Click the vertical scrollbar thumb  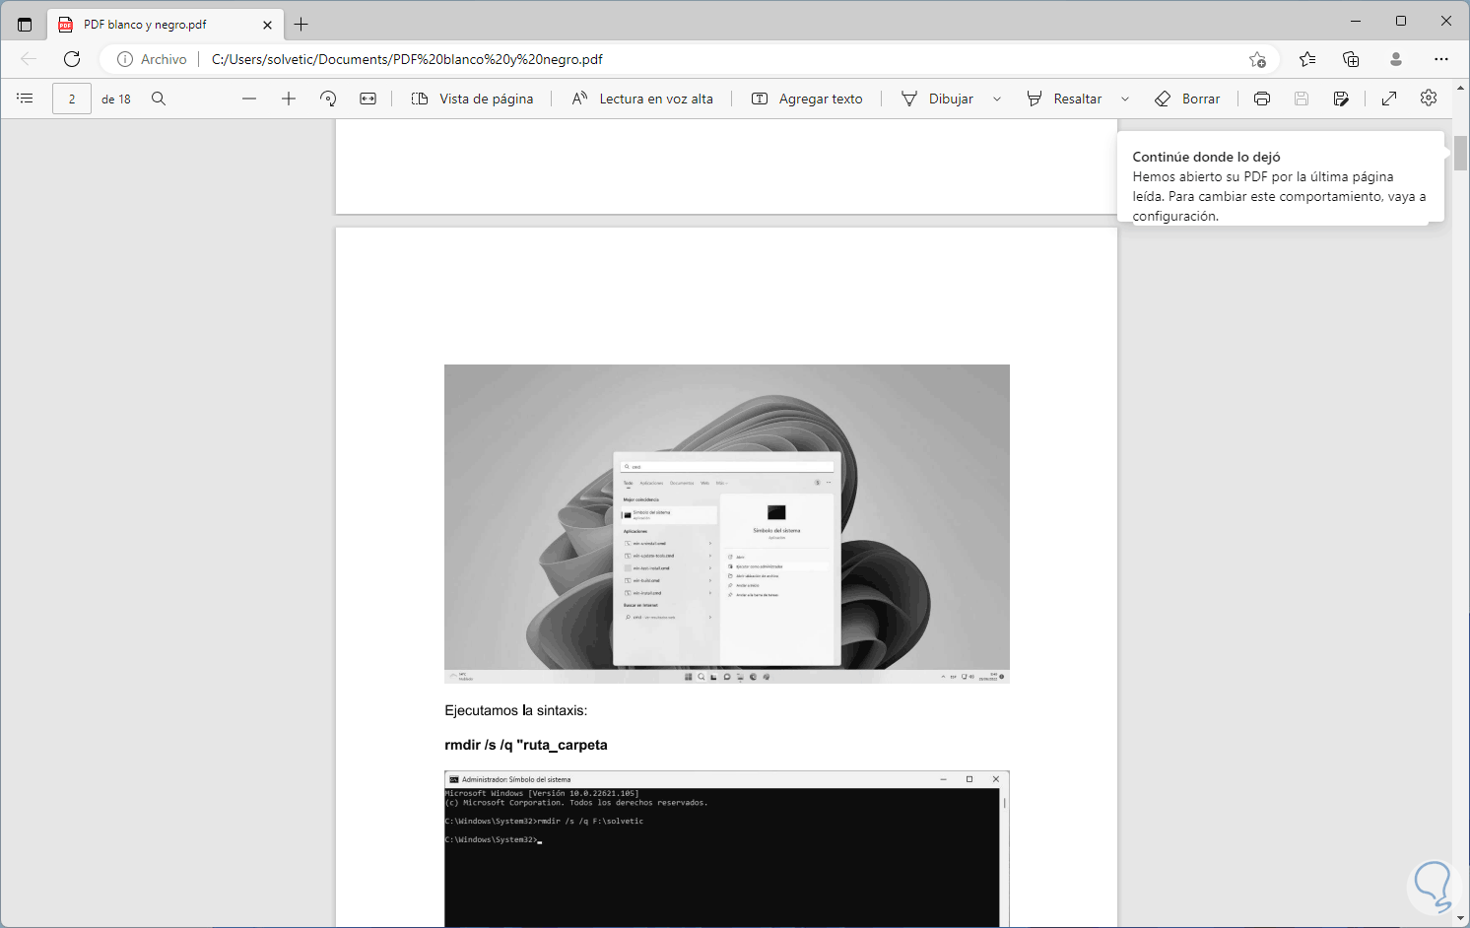pyautogui.click(x=1460, y=153)
